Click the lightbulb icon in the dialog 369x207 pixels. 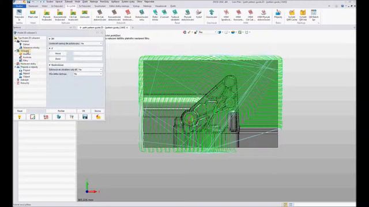(x=20, y=117)
